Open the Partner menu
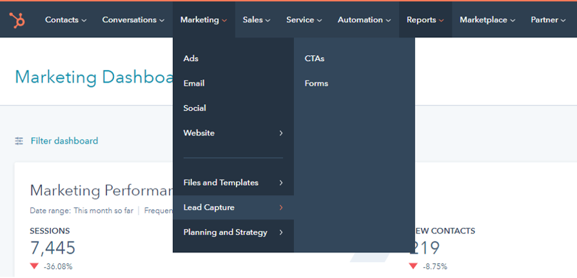Viewport: 577px width, 278px height. 548,20
